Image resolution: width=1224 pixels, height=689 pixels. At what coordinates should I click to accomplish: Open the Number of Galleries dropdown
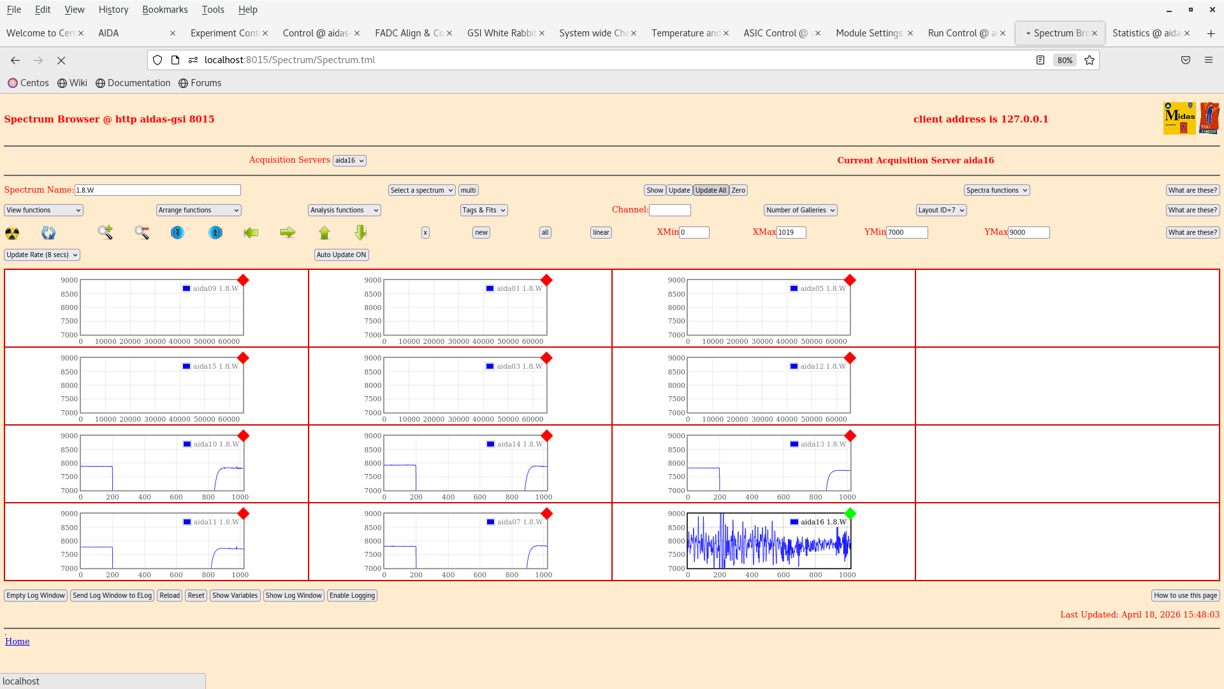coord(800,210)
